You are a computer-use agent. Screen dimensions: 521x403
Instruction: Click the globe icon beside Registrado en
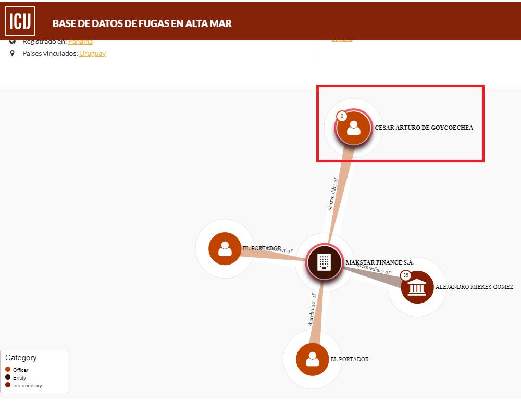pyautogui.click(x=13, y=42)
